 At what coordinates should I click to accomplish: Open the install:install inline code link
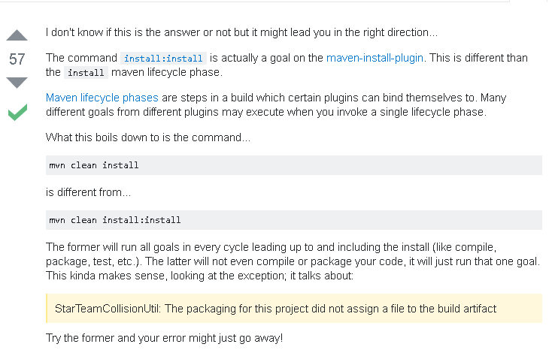163,58
